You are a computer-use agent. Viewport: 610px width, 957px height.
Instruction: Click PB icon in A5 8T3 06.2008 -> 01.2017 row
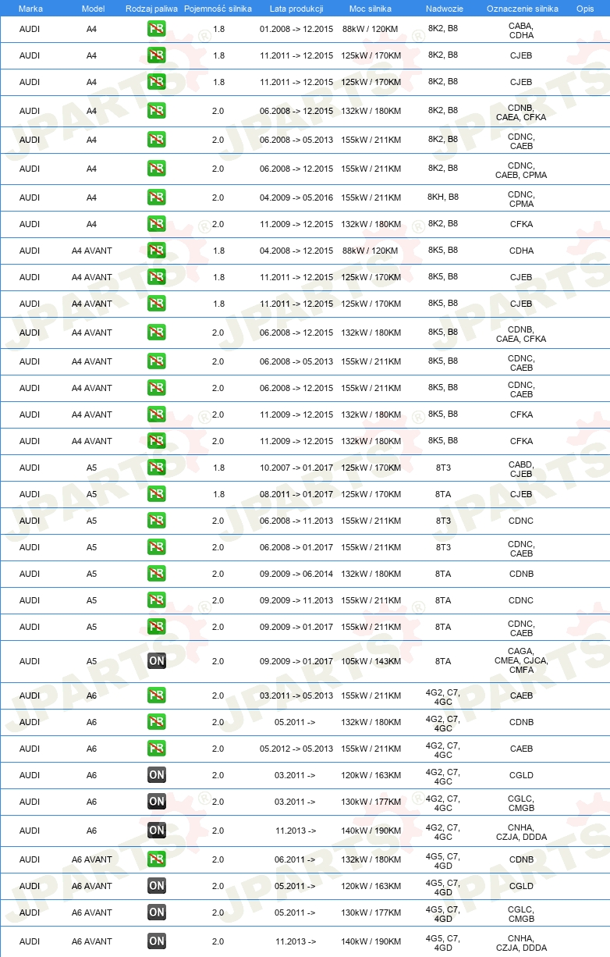(x=157, y=547)
